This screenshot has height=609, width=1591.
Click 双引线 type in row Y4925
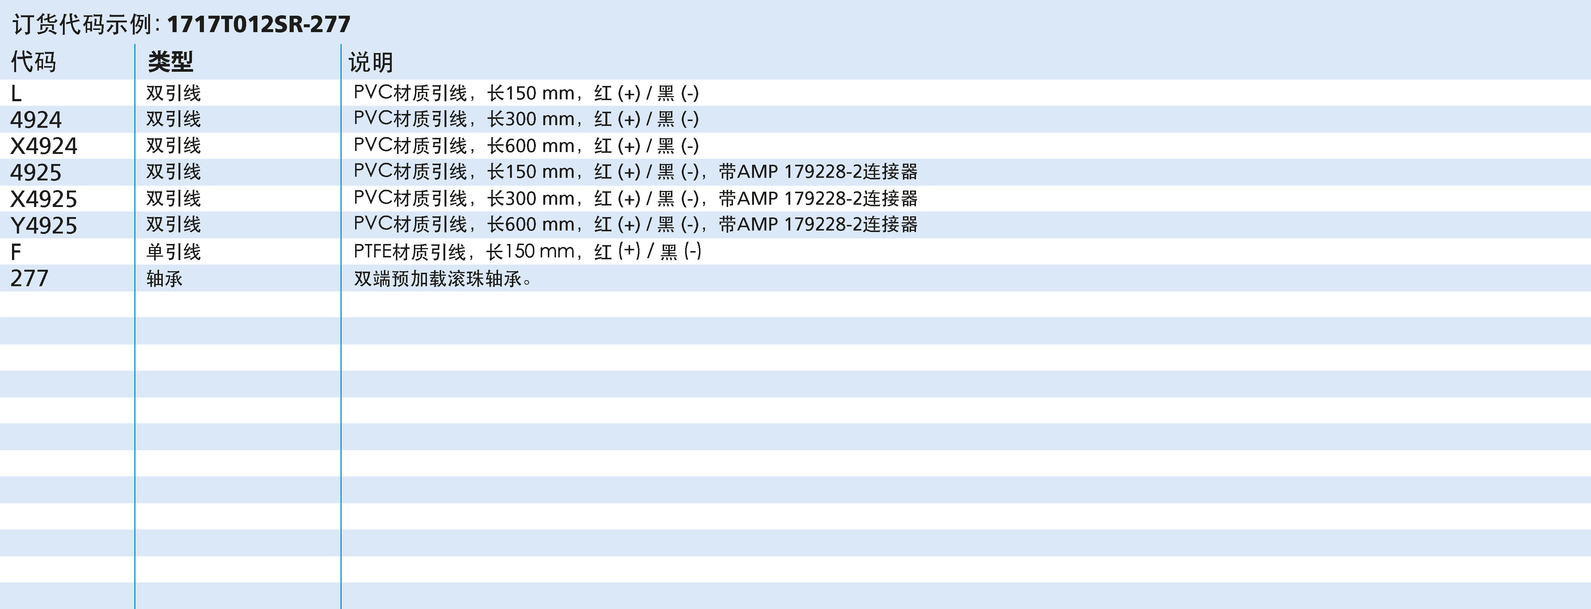click(174, 225)
